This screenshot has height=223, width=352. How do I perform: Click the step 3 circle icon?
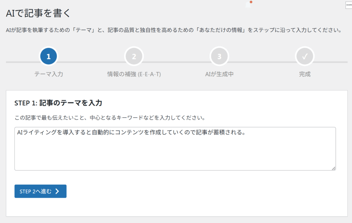point(219,56)
